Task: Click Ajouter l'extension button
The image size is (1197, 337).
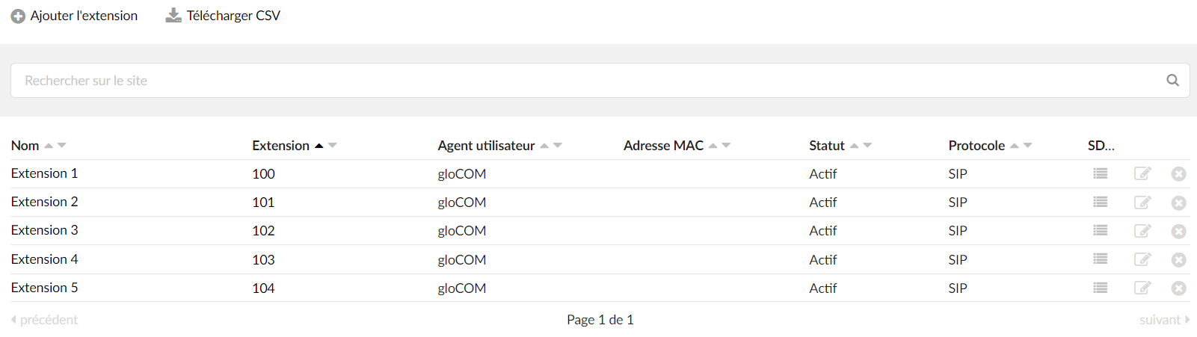Action: pyautogui.click(x=74, y=16)
